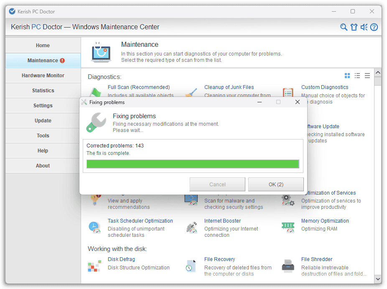Click the scrollbar down arrow
Viewport: 387px width, 289px height.
[378, 279]
